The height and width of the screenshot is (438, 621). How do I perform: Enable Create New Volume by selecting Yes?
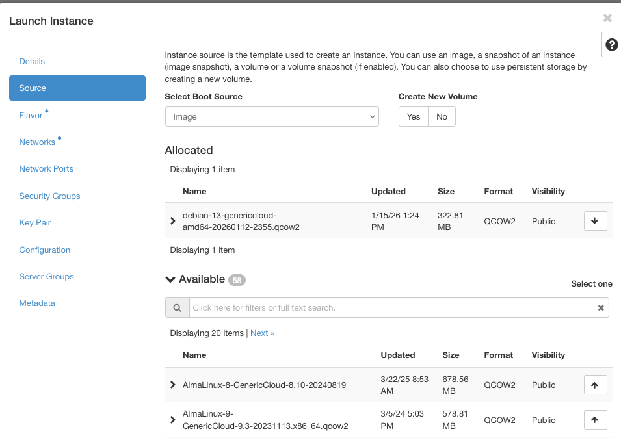(x=413, y=116)
